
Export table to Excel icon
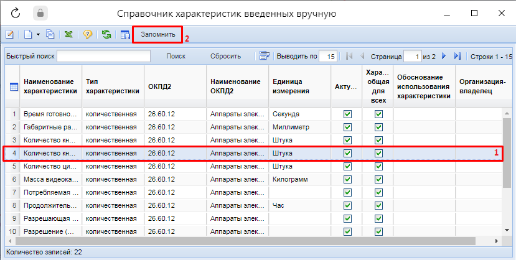68,35
